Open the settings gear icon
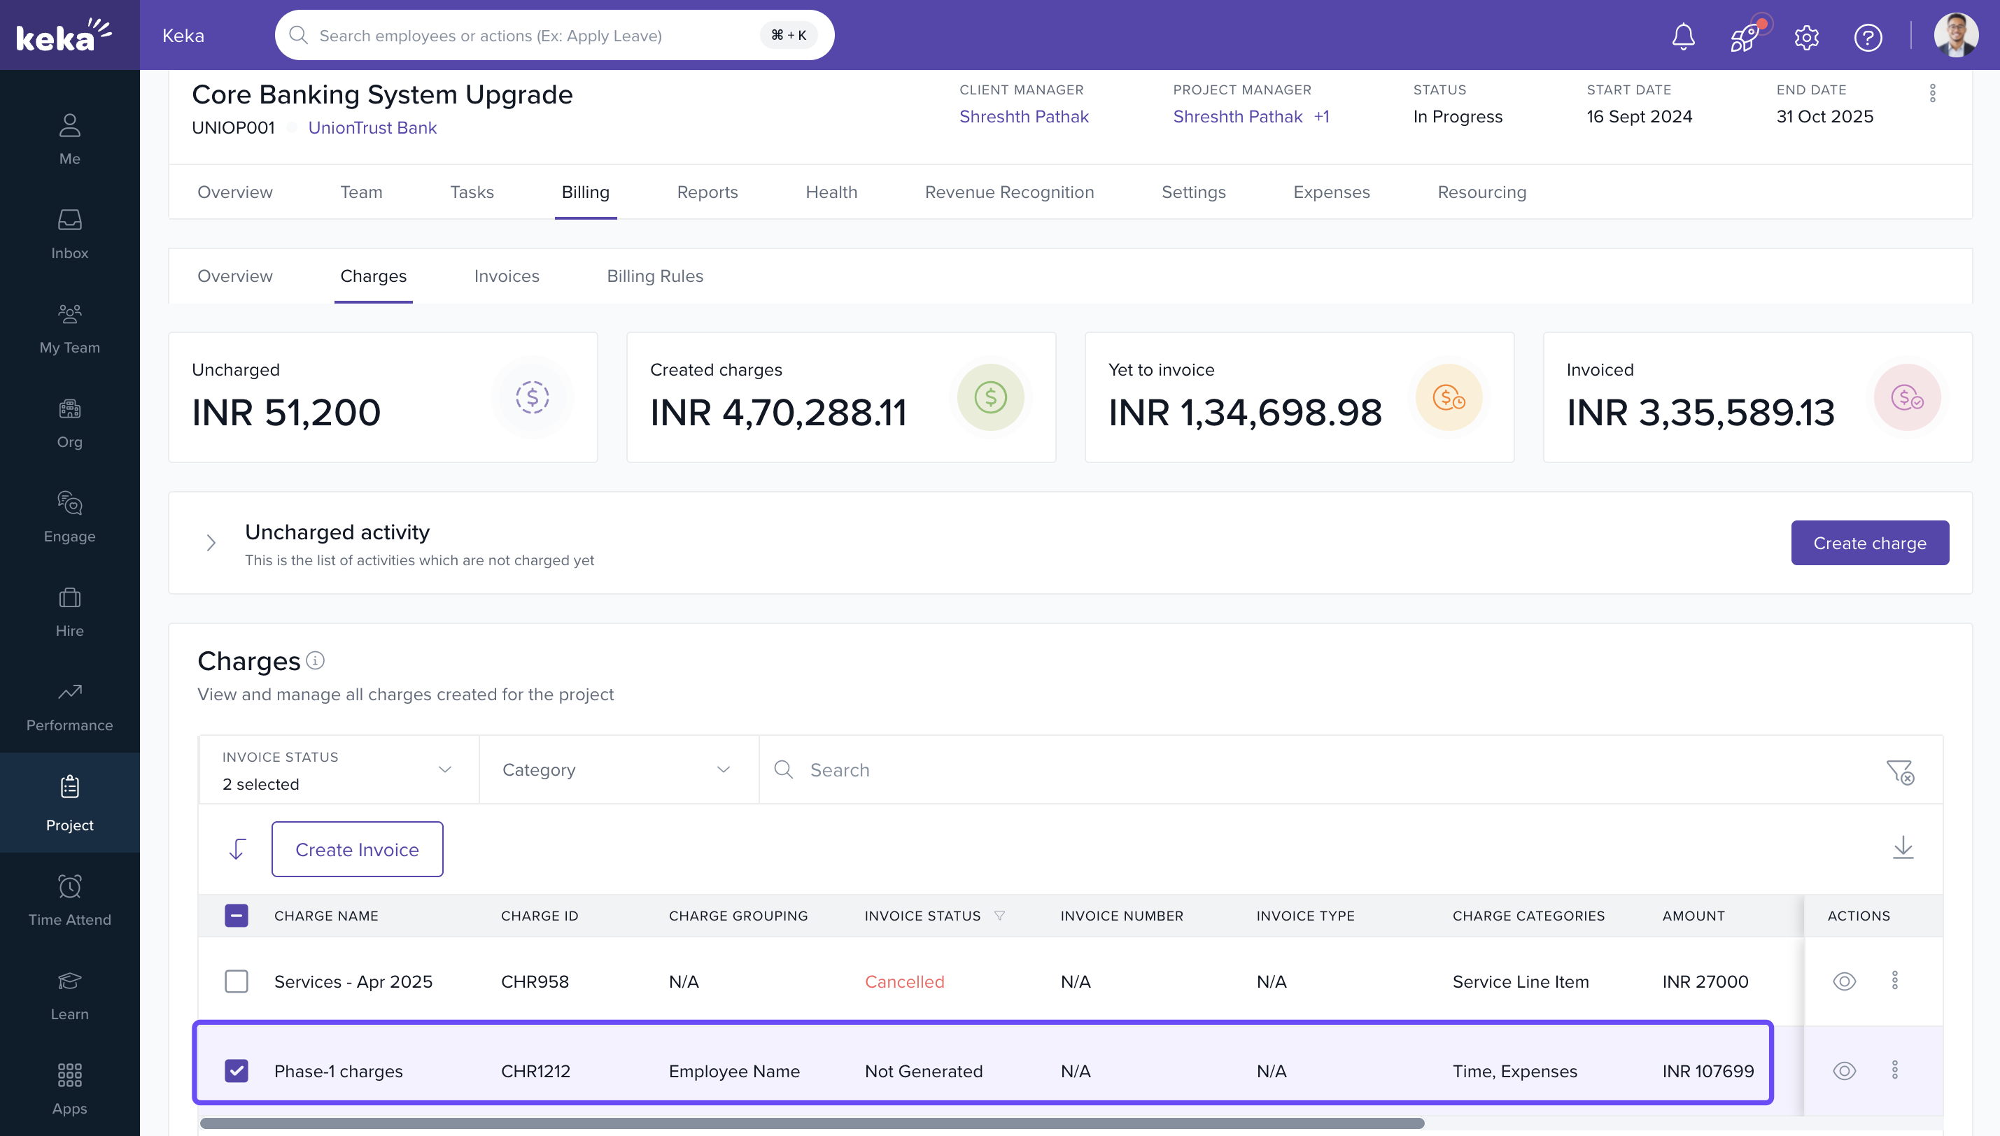Viewport: 2000px width, 1136px height. (1805, 36)
